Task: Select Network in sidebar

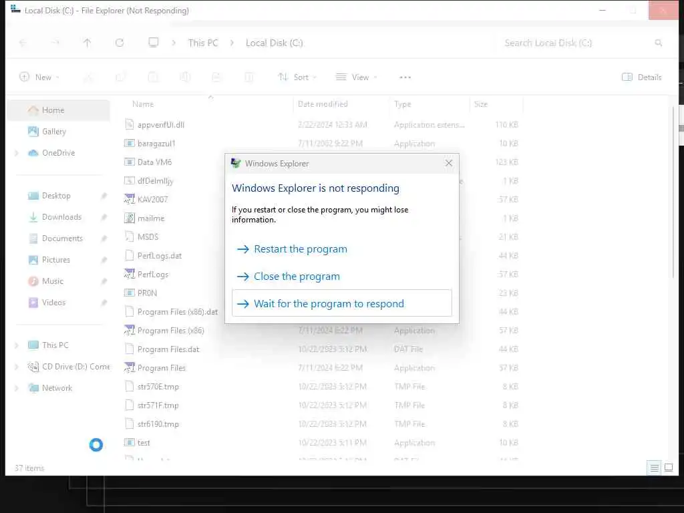Action: (57, 388)
